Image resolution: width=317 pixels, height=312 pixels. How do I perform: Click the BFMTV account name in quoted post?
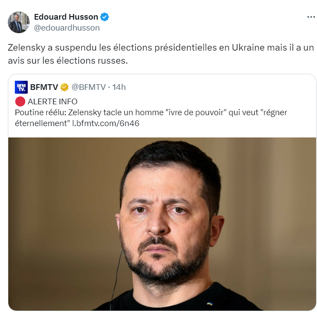click(44, 87)
